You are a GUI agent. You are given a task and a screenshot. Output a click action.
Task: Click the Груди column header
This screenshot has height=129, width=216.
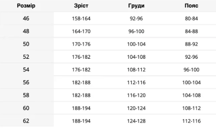tap(136, 6)
